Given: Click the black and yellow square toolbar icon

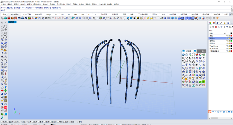Looking at the screenshot, I should [138, 18].
